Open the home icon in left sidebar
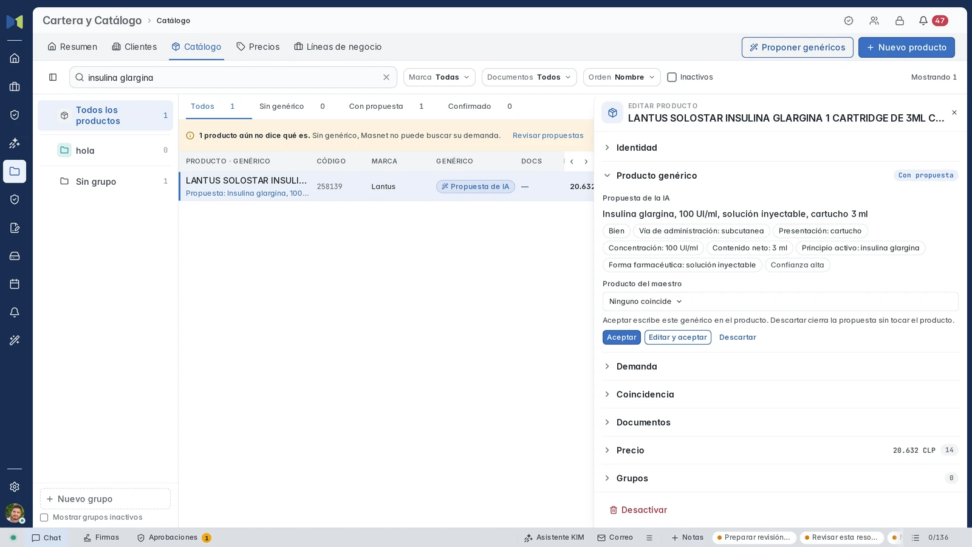972x547 pixels. tap(15, 58)
